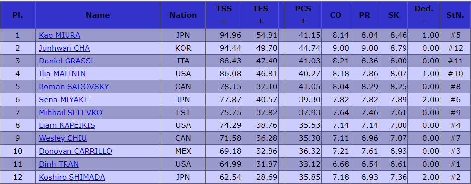
Task: Open Wesley CHIU's skater link
Action: 63,138
